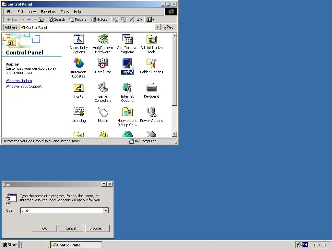332x249 pixels.
Task: Click the network tray icon
Action: click(x=299, y=245)
